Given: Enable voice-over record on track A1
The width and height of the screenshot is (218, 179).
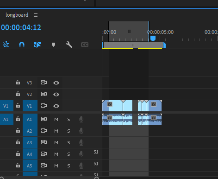Looking at the screenshot, I should click(81, 119).
